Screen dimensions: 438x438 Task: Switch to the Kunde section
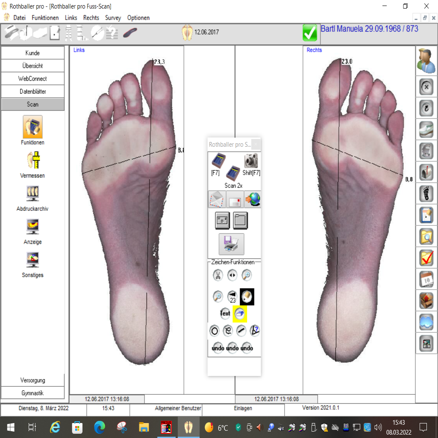coord(32,53)
